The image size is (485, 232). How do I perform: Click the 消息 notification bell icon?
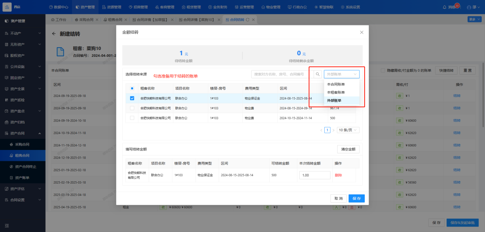(444, 7)
